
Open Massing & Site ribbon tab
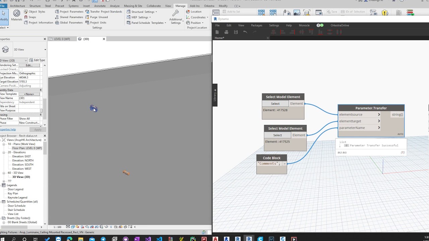click(133, 6)
